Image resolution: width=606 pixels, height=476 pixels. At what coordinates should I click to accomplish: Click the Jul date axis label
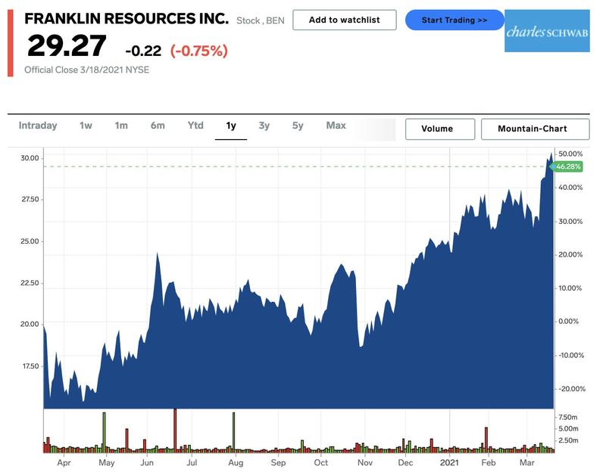[192, 463]
